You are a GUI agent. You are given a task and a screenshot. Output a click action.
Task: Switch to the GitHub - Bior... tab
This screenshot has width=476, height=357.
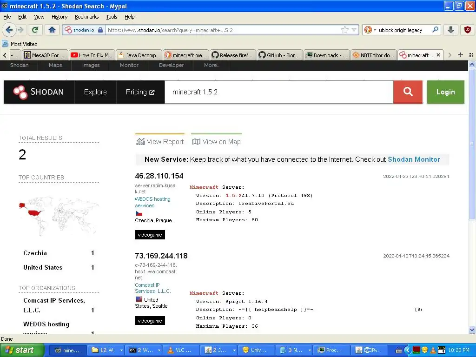coord(279,55)
